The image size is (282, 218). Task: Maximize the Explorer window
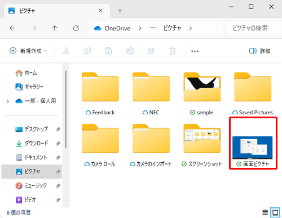pos(251,7)
